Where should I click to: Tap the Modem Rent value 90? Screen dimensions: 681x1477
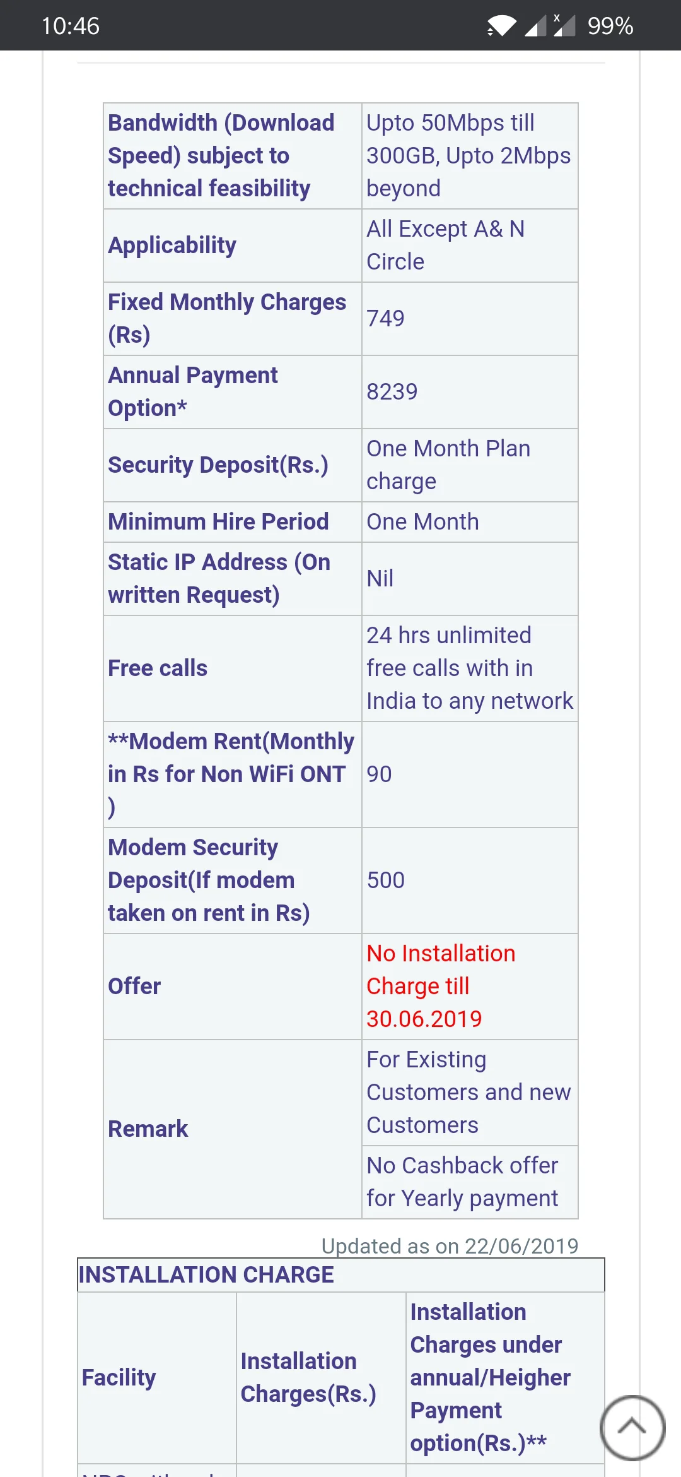coord(380,774)
